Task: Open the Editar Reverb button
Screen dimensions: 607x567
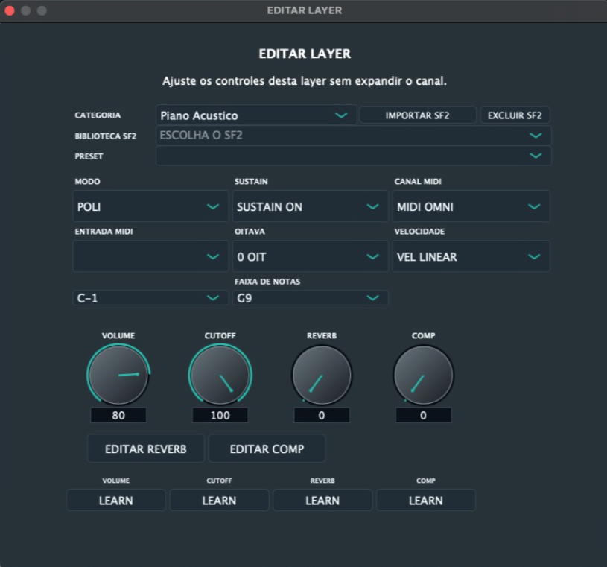Action: [145, 449]
